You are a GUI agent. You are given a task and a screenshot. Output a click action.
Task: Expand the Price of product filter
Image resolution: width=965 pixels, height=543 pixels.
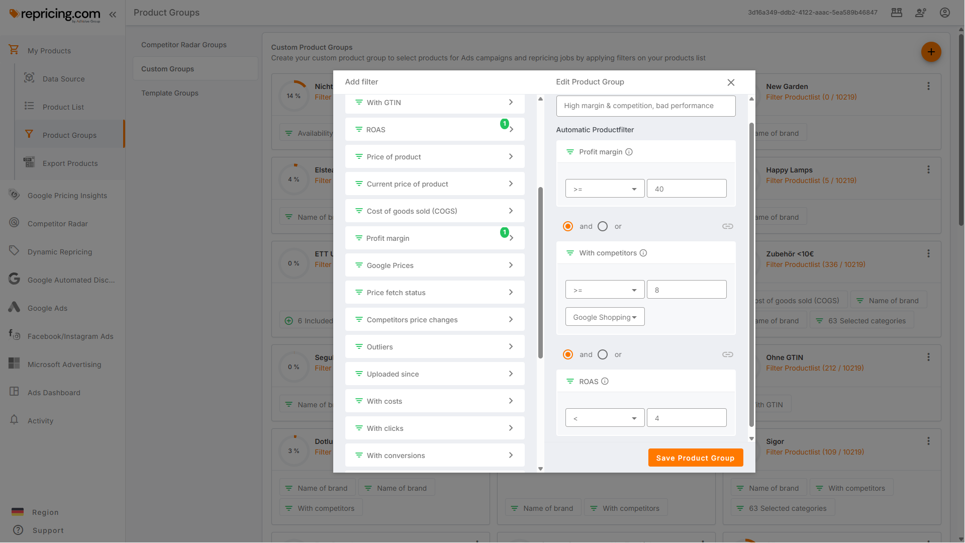click(435, 157)
